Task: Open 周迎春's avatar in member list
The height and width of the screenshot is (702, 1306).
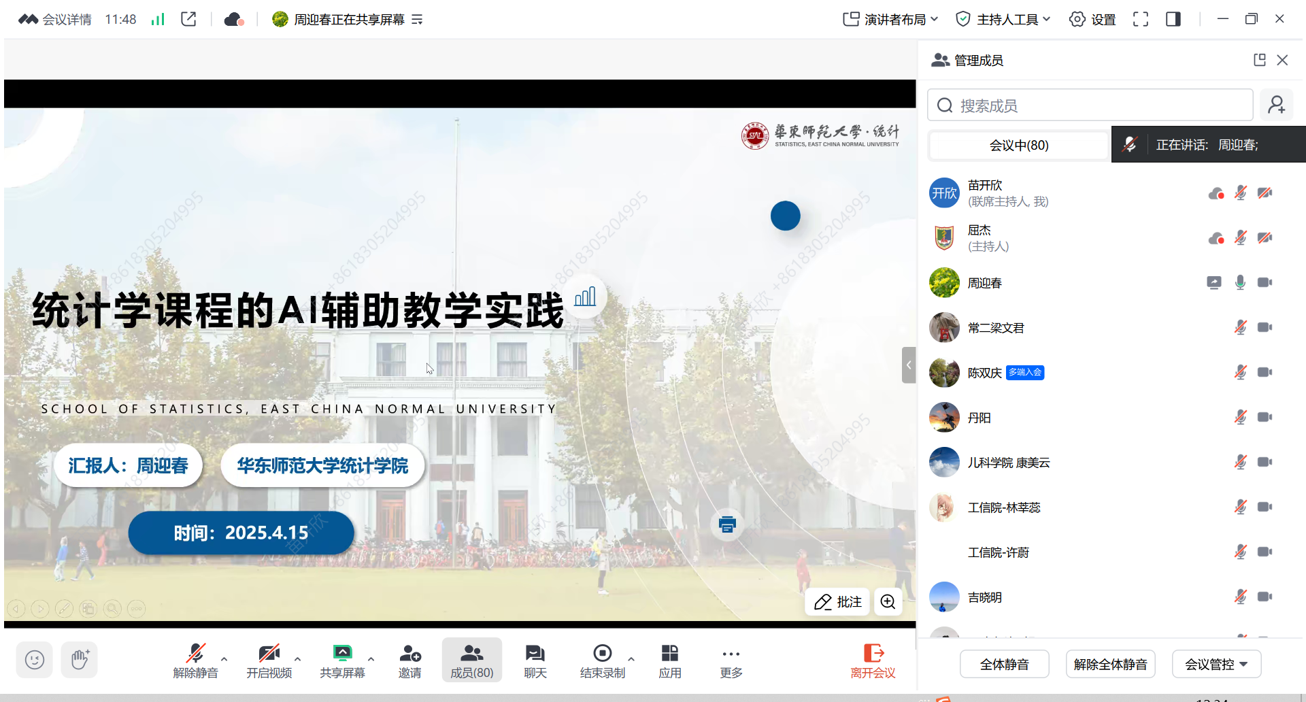Action: pyautogui.click(x=945, y=283)
